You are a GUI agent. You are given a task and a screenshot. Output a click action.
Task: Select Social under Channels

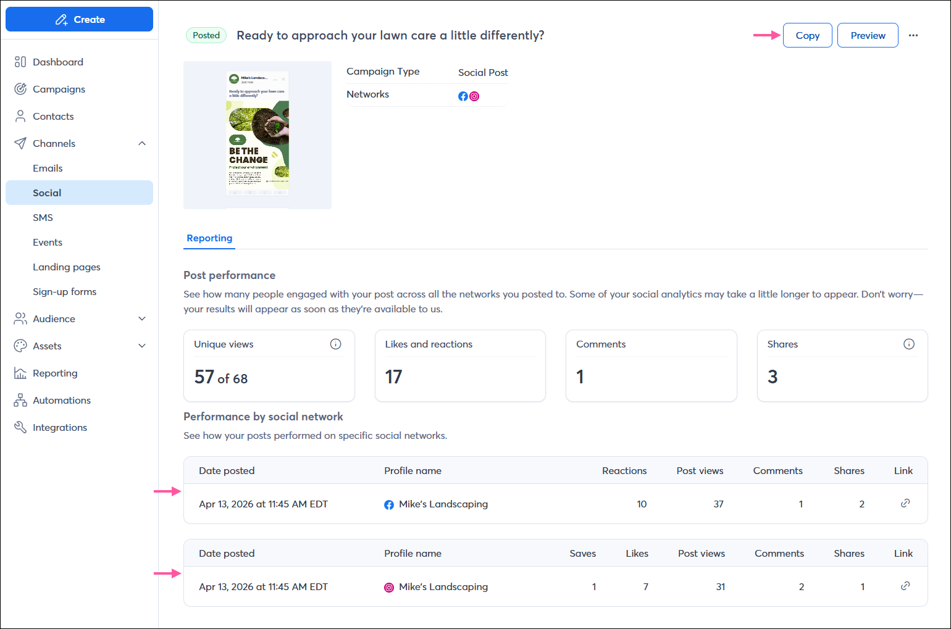(47, 193)
